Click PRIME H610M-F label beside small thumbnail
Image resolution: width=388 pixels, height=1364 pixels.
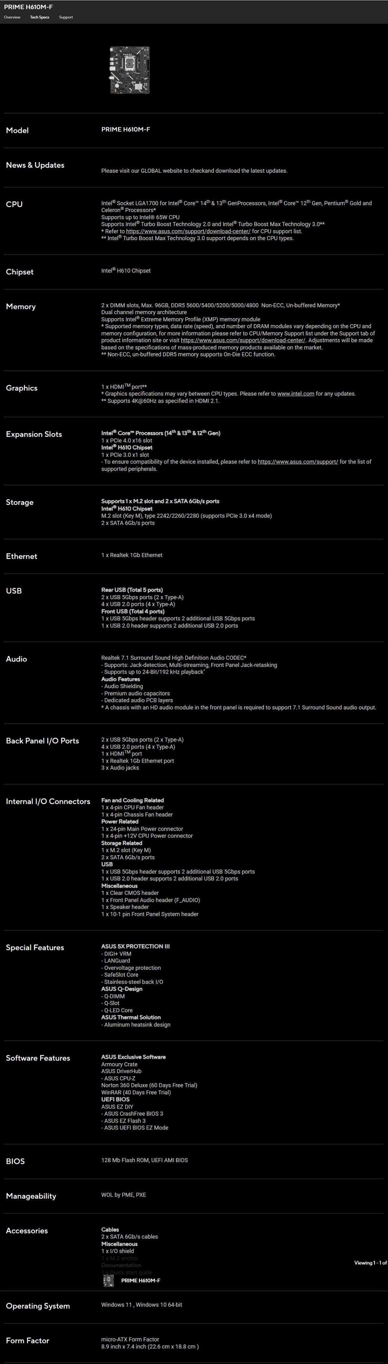click(140, 1280)
